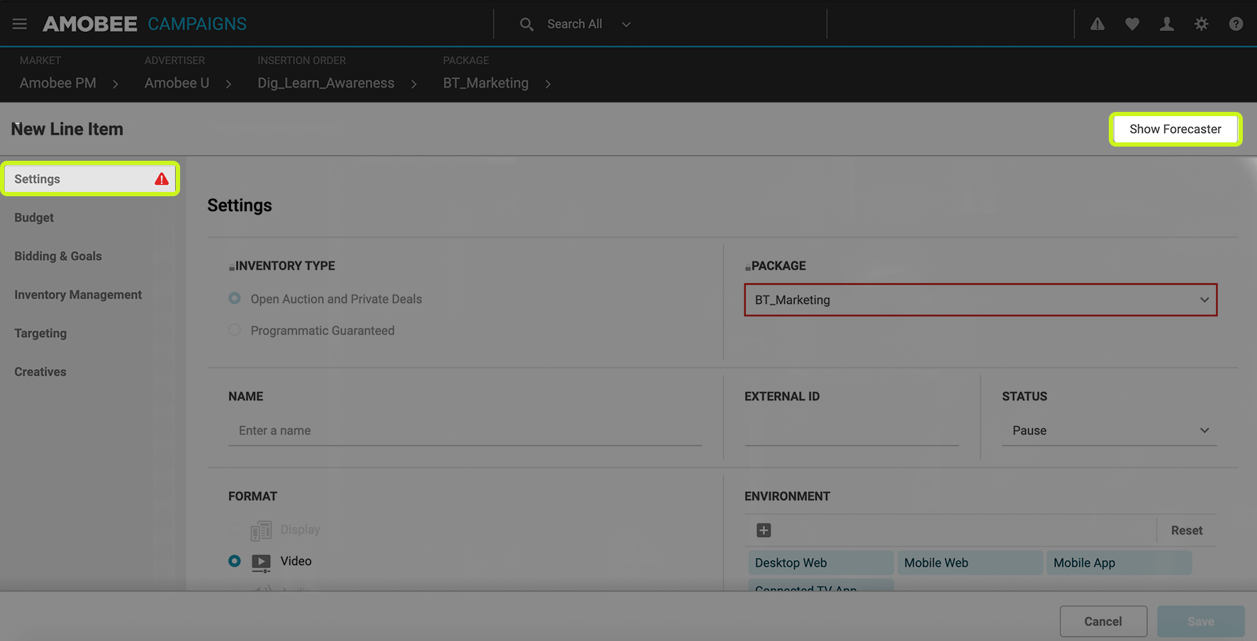Go to the Creatives section

point(40,372)
